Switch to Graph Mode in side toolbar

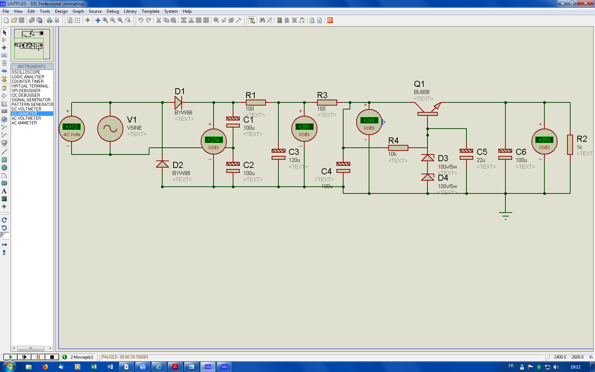[x=4, y=103]
